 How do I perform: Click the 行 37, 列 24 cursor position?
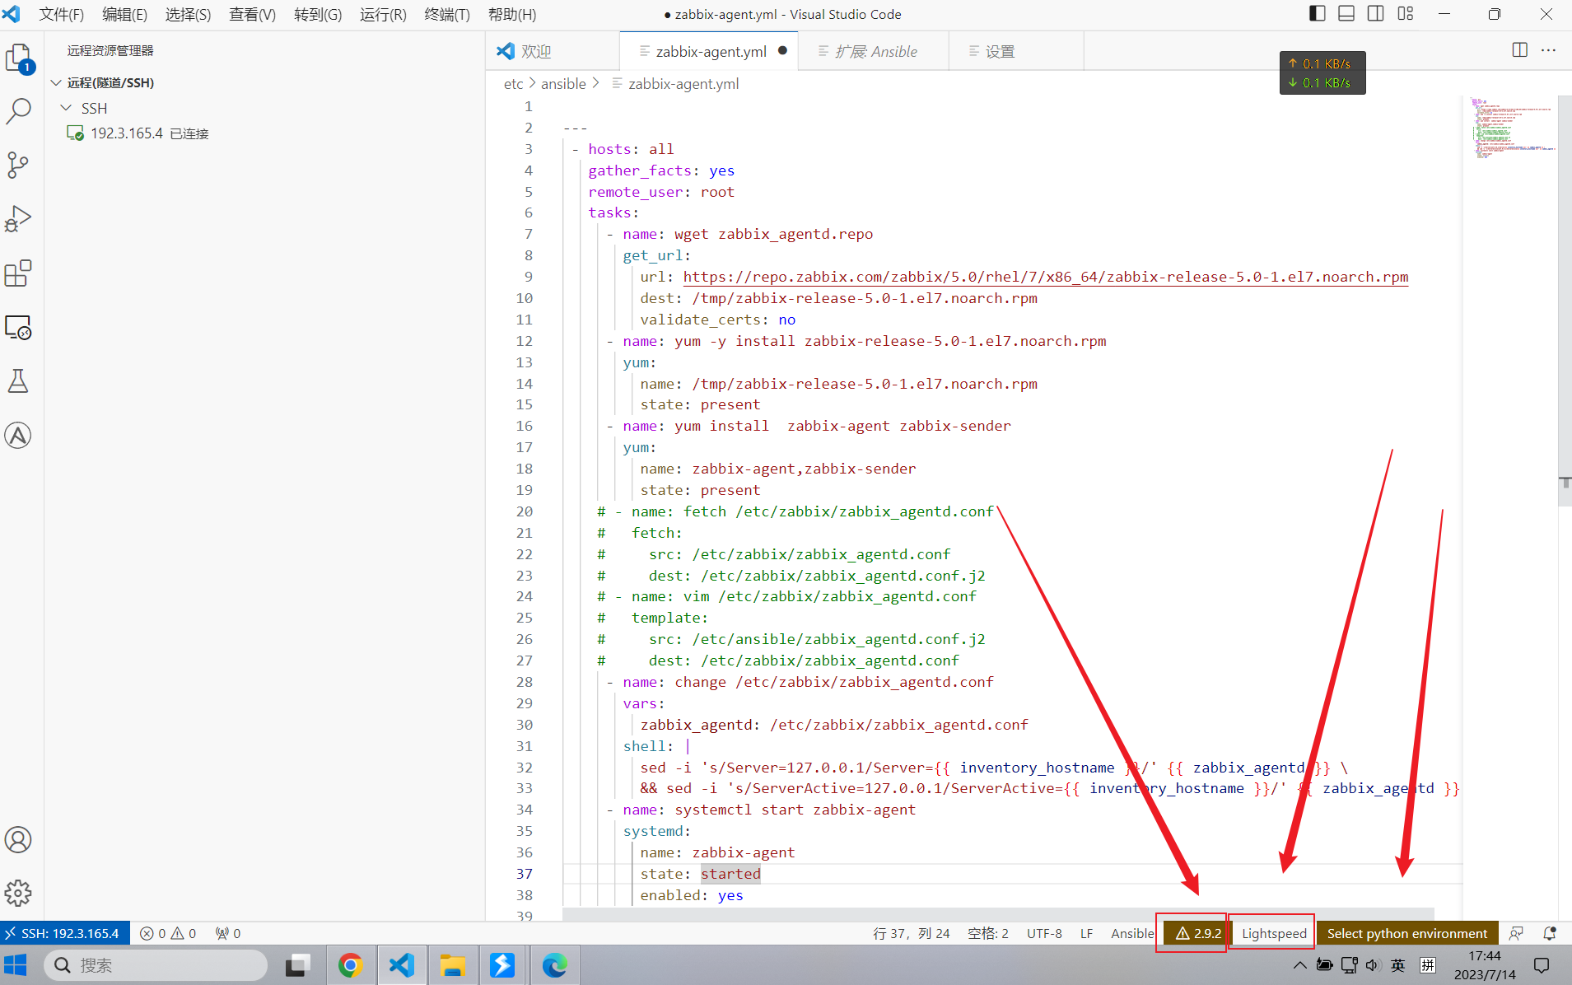pos(912,933)
